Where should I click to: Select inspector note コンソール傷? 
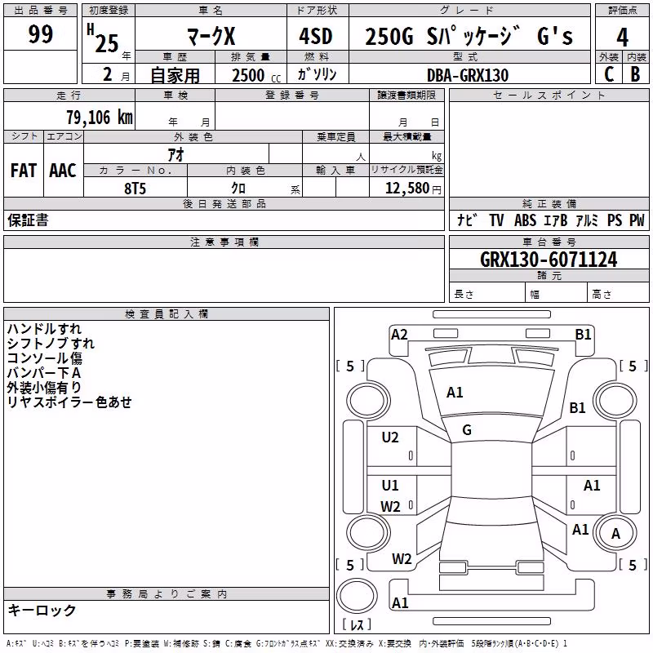pos(45,358)
